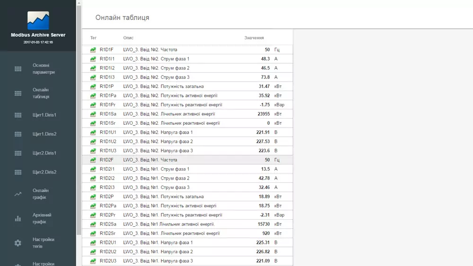Select tag name R1D2Sa

coord(108,224)
